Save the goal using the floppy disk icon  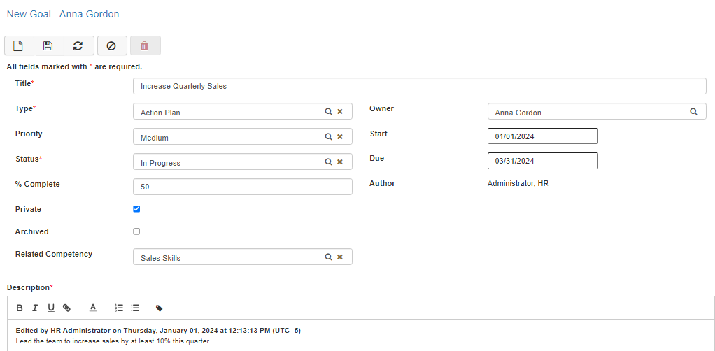(x=48, y=45)
